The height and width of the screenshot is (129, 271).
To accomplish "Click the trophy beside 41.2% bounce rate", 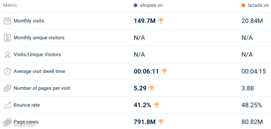I will pyautogui.click(x=156, y=105).
